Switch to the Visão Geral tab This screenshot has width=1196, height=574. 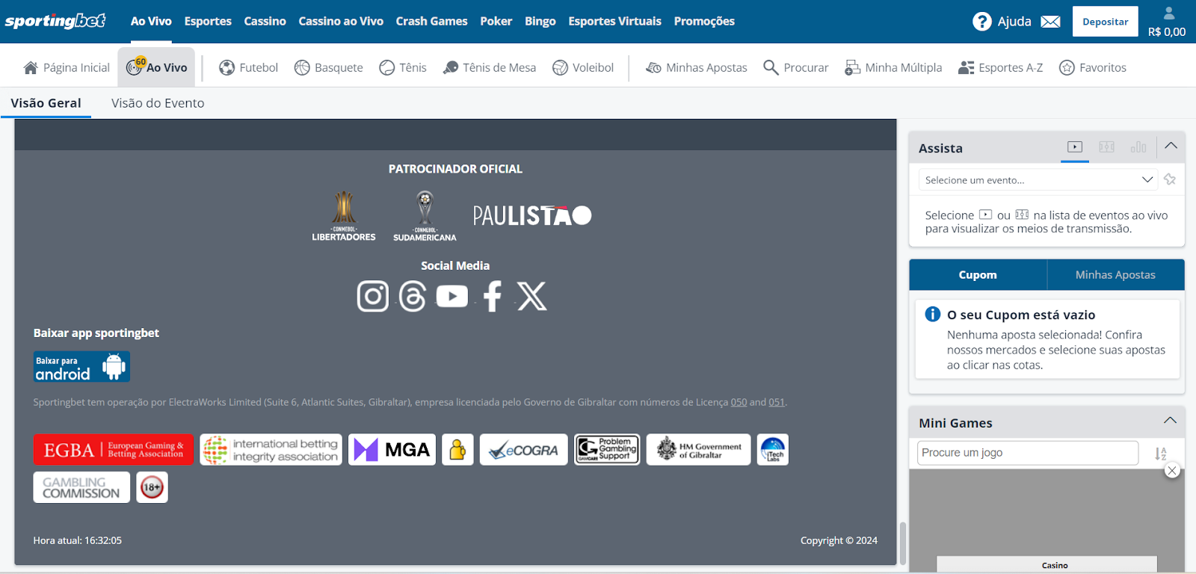tap(46, 103)
